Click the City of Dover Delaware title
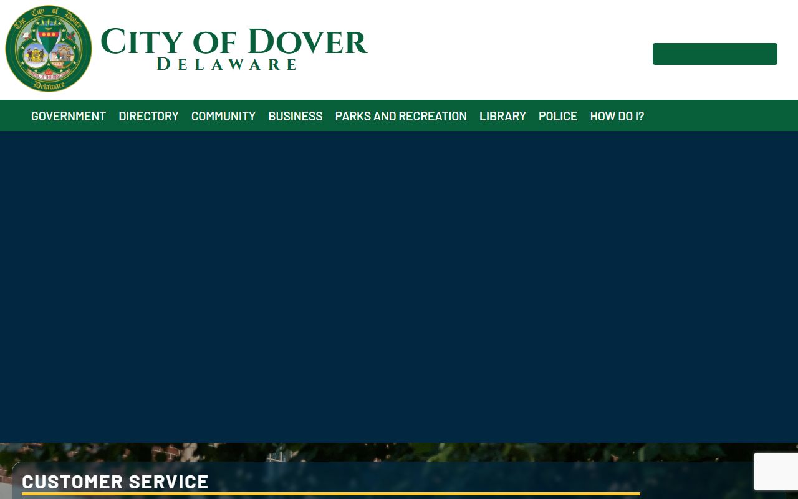798x499 pixels. click(x=234, y=49)
